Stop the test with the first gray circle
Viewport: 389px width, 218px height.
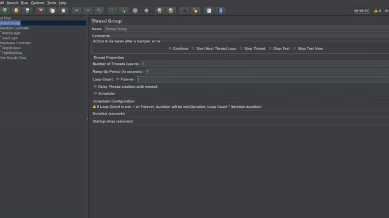(x=135, y=11)
